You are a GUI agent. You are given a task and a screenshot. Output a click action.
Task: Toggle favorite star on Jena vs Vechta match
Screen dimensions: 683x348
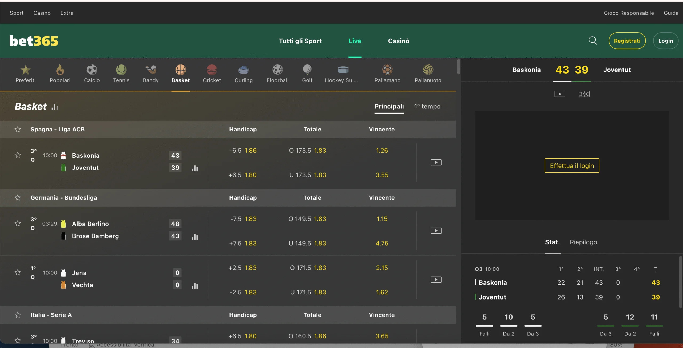tap(18, 272)
